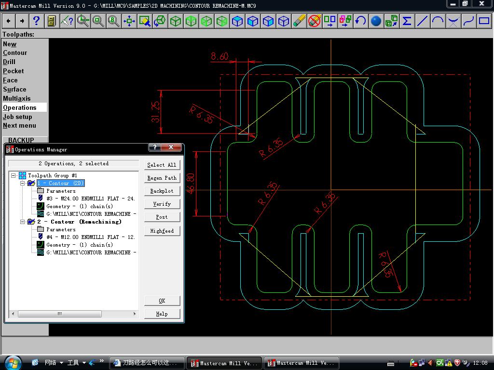494x370 pixels.
Task: Click the pencil eraser toolbar icon
Action: (x=299, y=21)
